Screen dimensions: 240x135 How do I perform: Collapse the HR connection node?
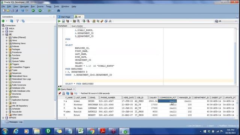point(3,34)
